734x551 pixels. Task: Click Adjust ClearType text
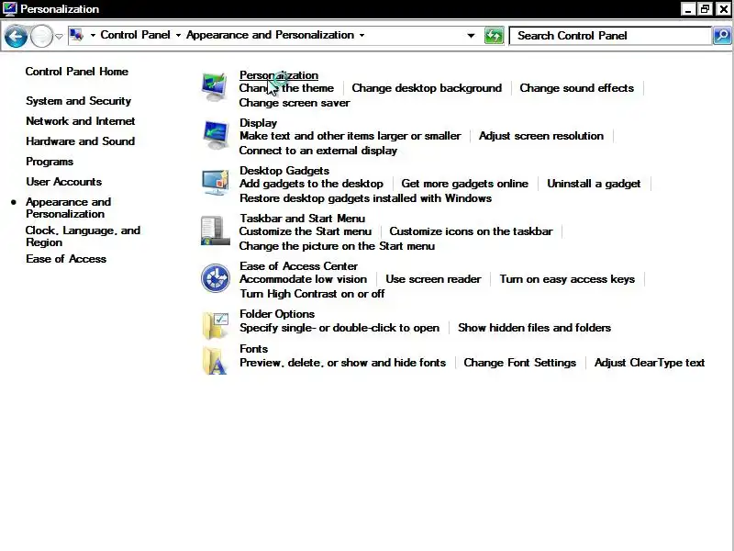tap(650, 363)
